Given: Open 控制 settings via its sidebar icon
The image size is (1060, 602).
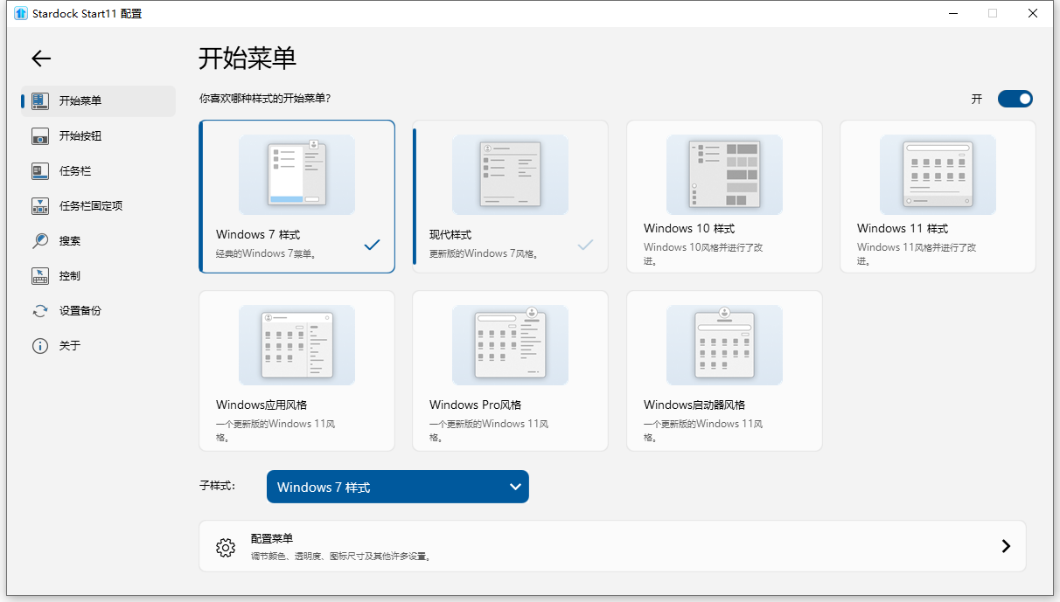Looking at the screenshot, I should click(39, 275).
